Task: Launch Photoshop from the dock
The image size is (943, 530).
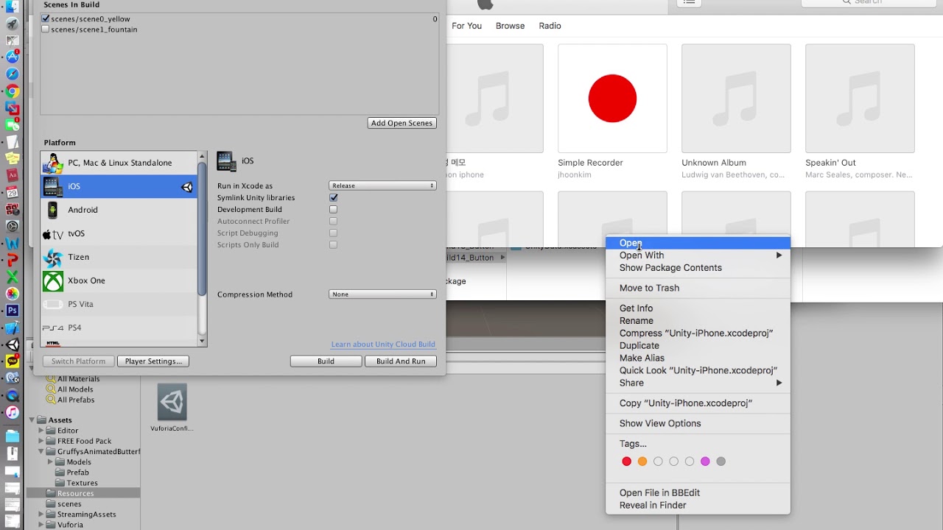Action: pos(13,311)
